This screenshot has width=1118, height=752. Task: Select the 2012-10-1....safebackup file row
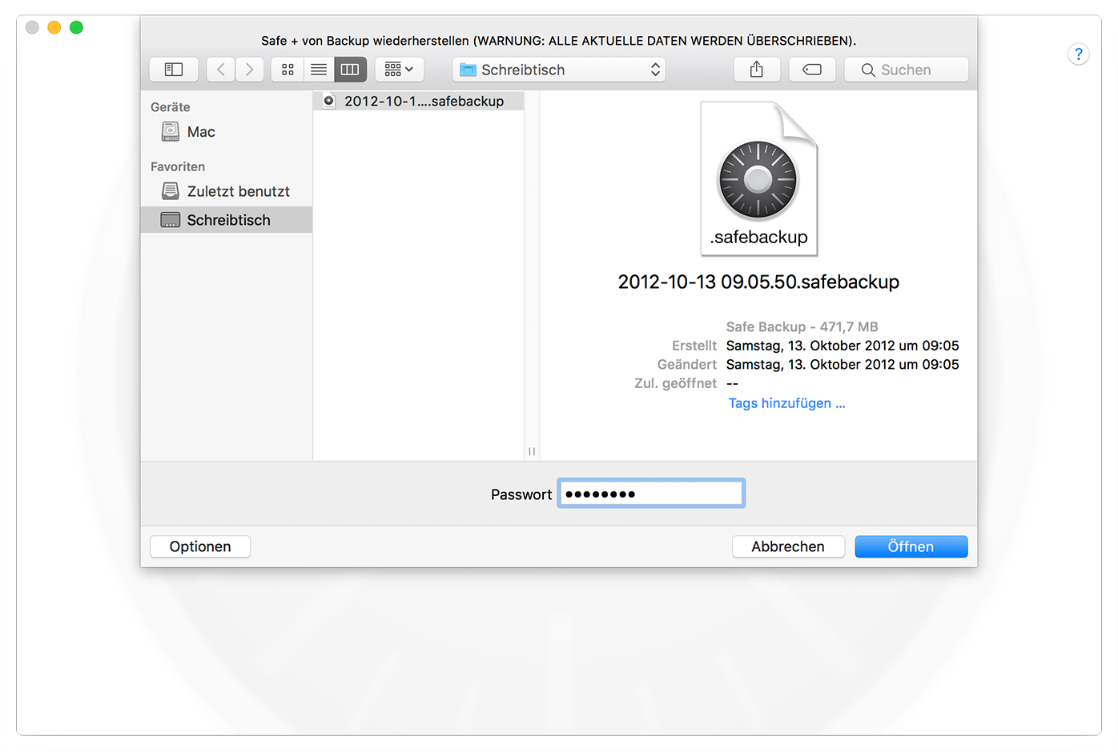[x=418, y=101]
